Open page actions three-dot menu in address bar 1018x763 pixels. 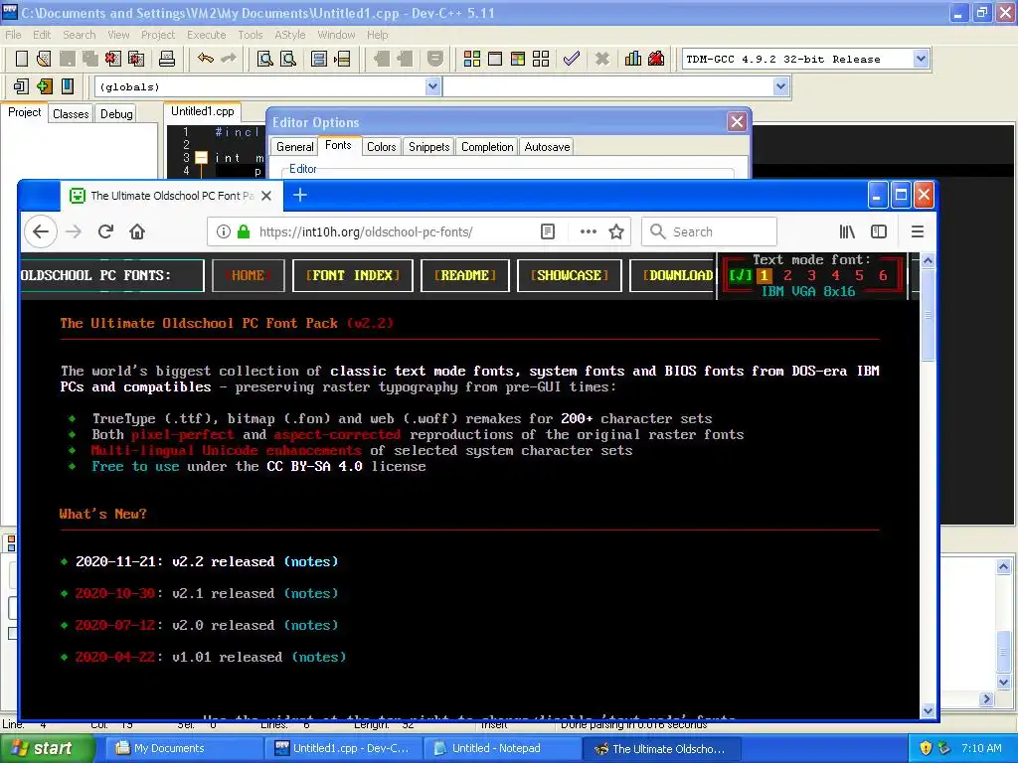pos(588,231)
